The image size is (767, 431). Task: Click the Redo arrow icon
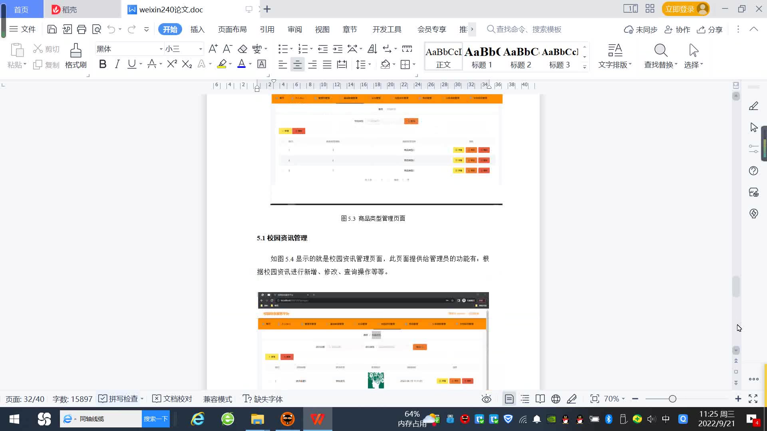131,29
